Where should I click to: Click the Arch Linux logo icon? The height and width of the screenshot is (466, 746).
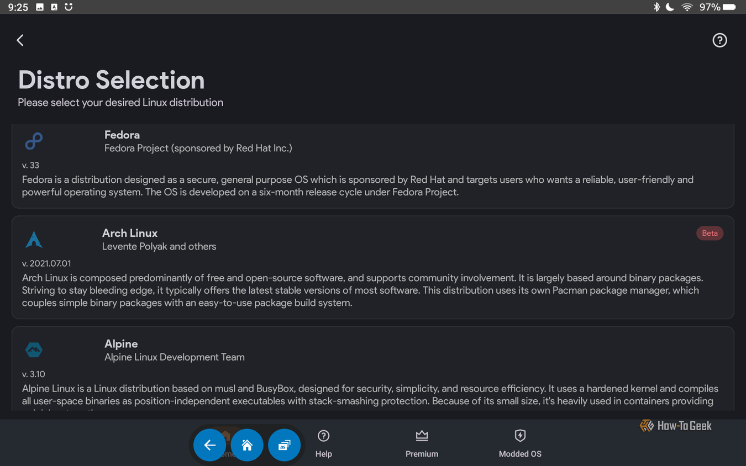(x=34, y=240)
